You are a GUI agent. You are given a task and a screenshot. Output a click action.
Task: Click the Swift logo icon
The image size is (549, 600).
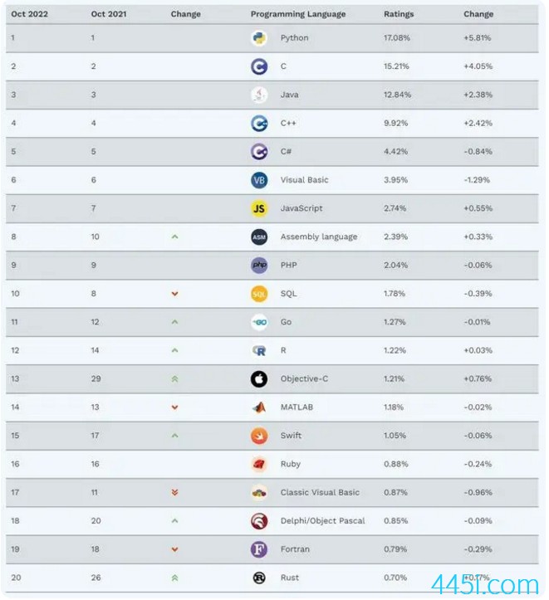pos(259,436)
